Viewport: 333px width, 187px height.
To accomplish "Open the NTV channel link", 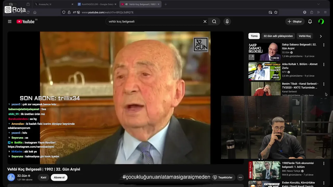I will coord(284,72).
